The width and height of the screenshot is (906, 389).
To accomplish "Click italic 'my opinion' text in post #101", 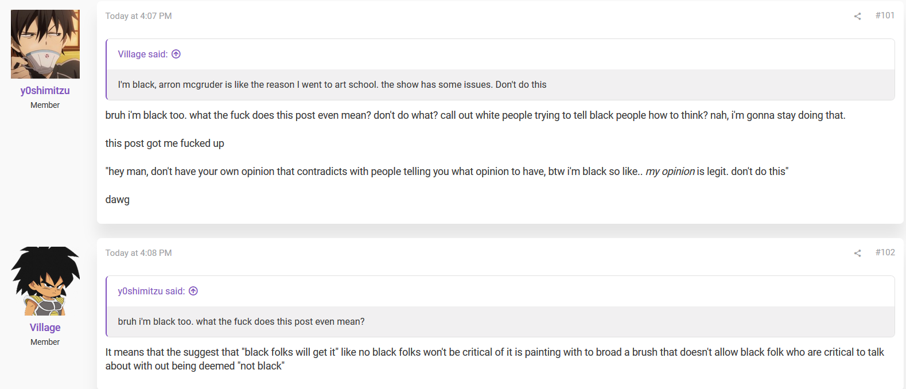I will pyautogui.click(x=670, y=172).
